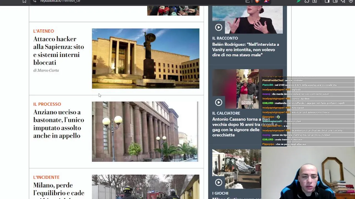Open headline Attacco hacker alla Sapienza
The width and height of the screenshot is (355, 199).
point(59,51)
